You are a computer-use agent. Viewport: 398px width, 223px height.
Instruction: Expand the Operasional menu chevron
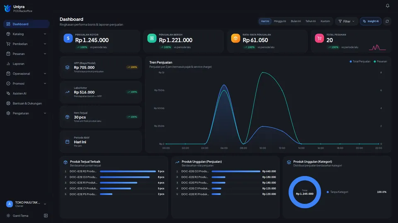pos(45,74)
